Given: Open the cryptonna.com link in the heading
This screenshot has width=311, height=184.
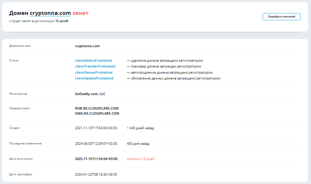Looking at the screenshot, I should [x=50, y=13].
